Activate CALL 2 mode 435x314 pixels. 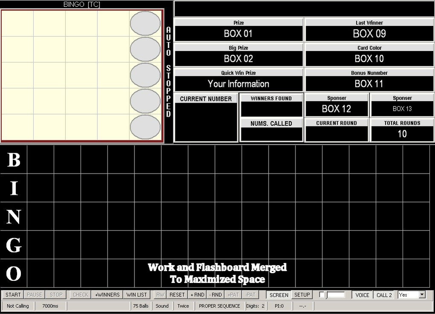pyautogui.click(x=383, y=294)
